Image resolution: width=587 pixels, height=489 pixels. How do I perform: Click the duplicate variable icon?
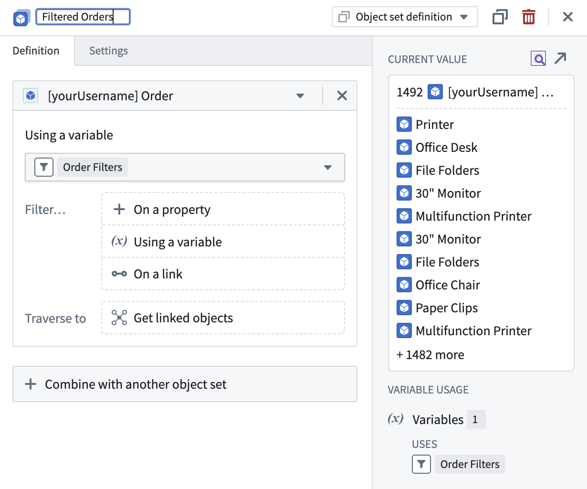tap(500, 17)
